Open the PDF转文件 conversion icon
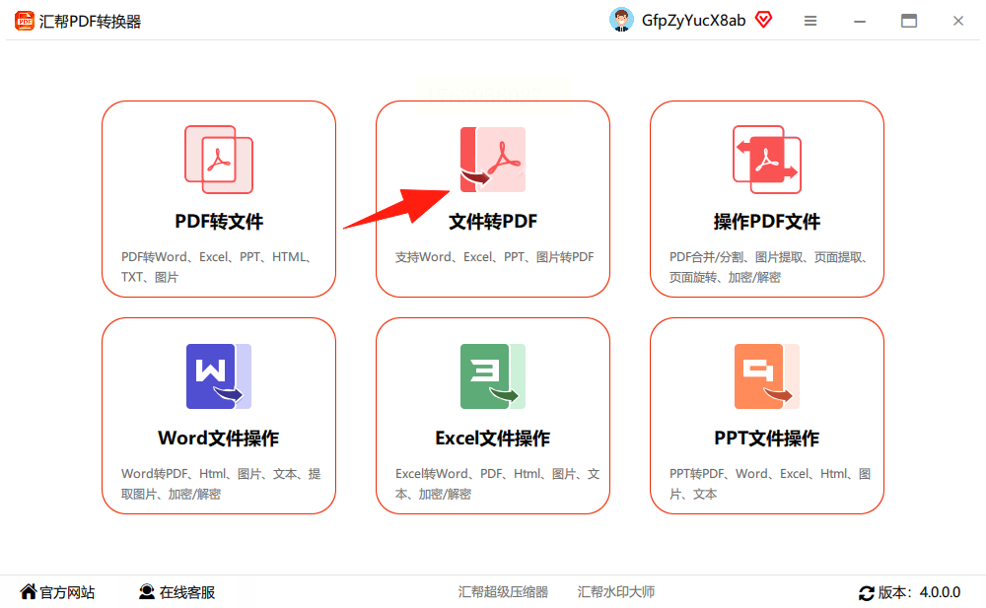986x608 pixels. click(219, 159)
